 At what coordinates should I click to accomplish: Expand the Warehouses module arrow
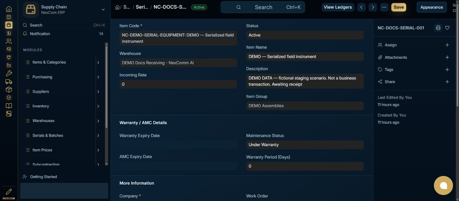[x=98, y=121]
